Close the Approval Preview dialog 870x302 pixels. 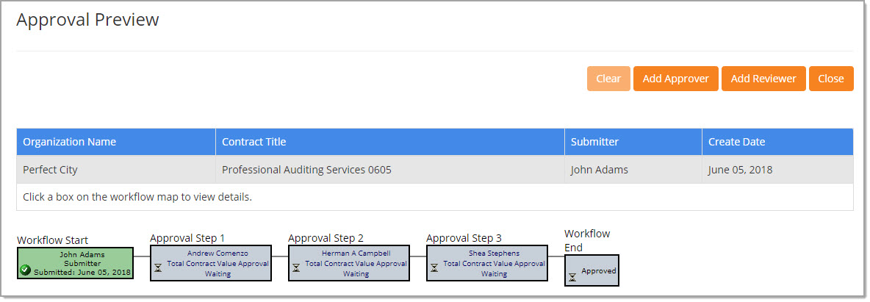(831, 79)
